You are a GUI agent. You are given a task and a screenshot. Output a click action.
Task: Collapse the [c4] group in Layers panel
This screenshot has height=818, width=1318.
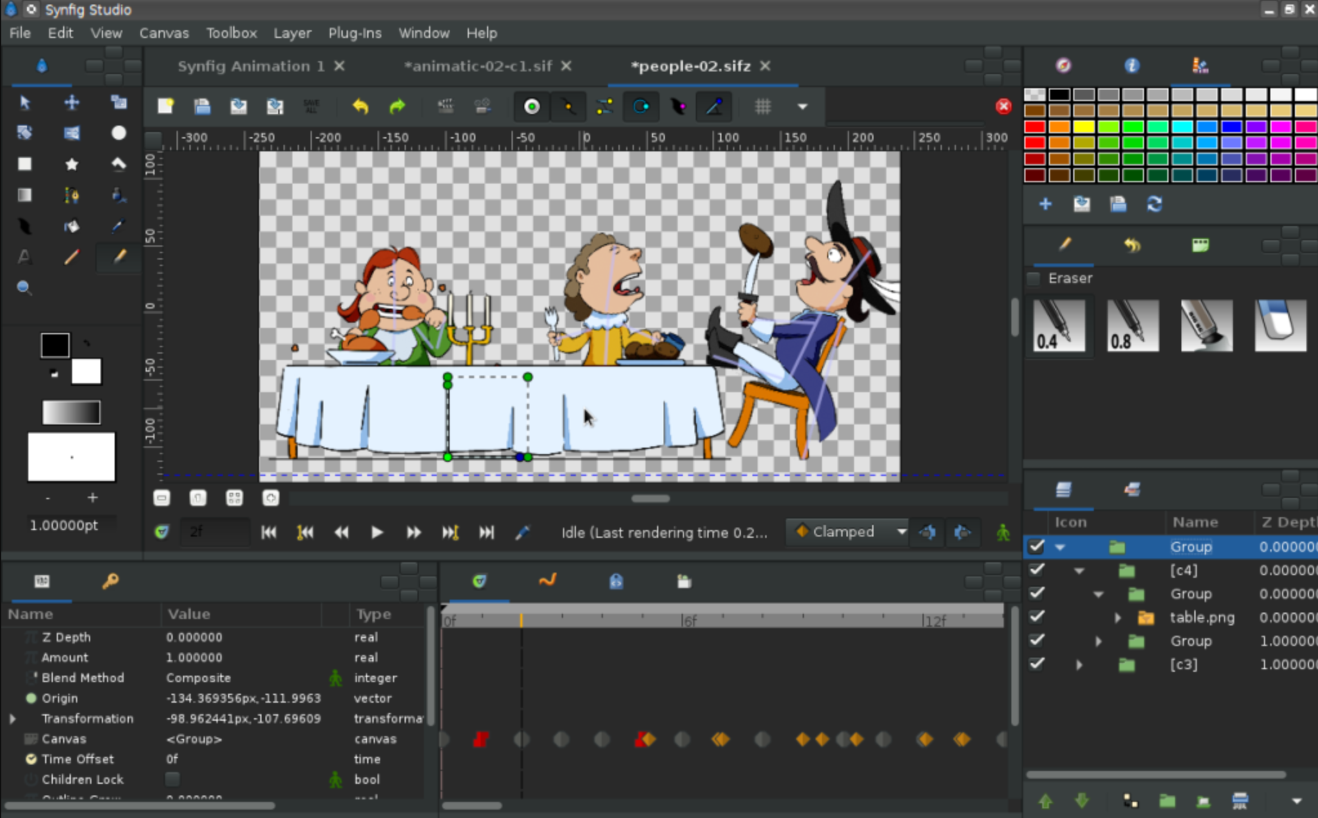click(x=1080, y=569)
